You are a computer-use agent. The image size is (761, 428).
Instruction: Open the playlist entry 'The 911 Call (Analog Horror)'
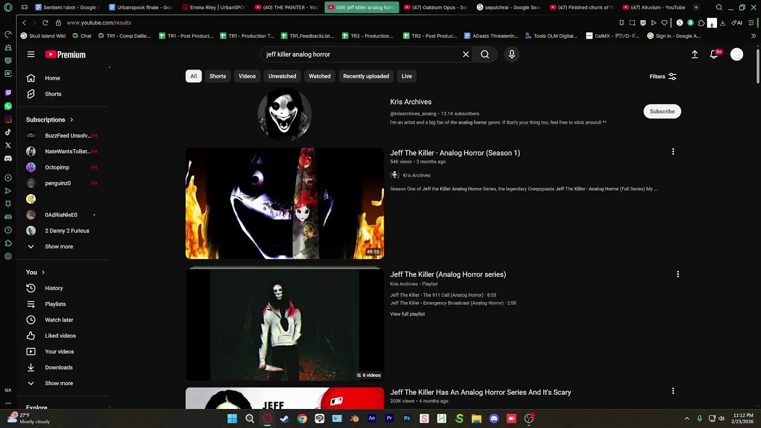(x=443, y=295)
